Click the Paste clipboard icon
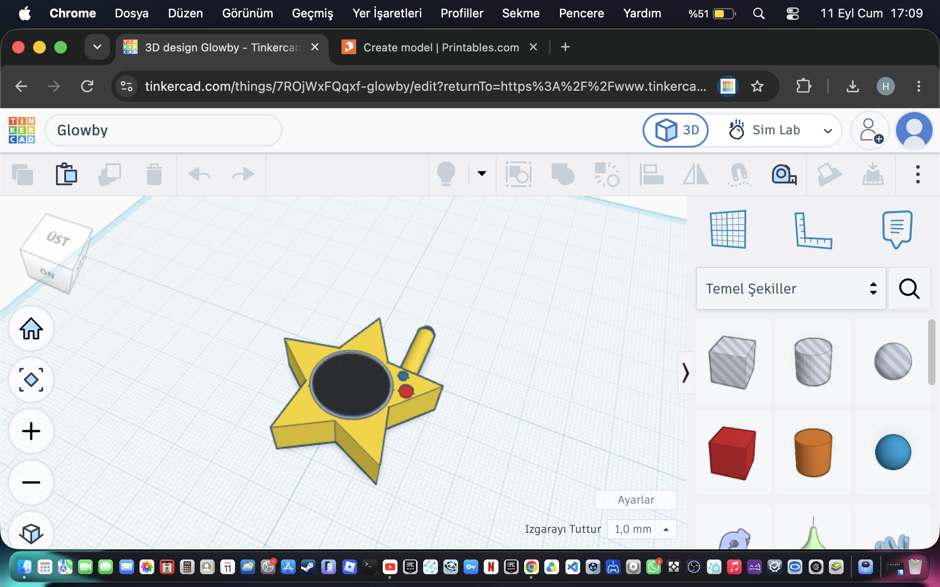The image size is (940, 587). (x=66, y=174)
